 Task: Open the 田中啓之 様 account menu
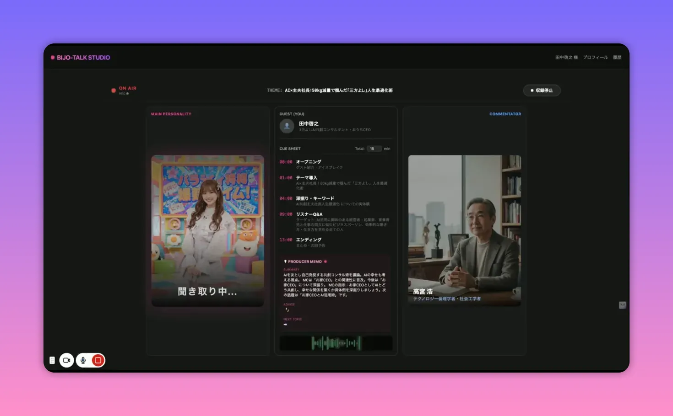pos(566,58)
